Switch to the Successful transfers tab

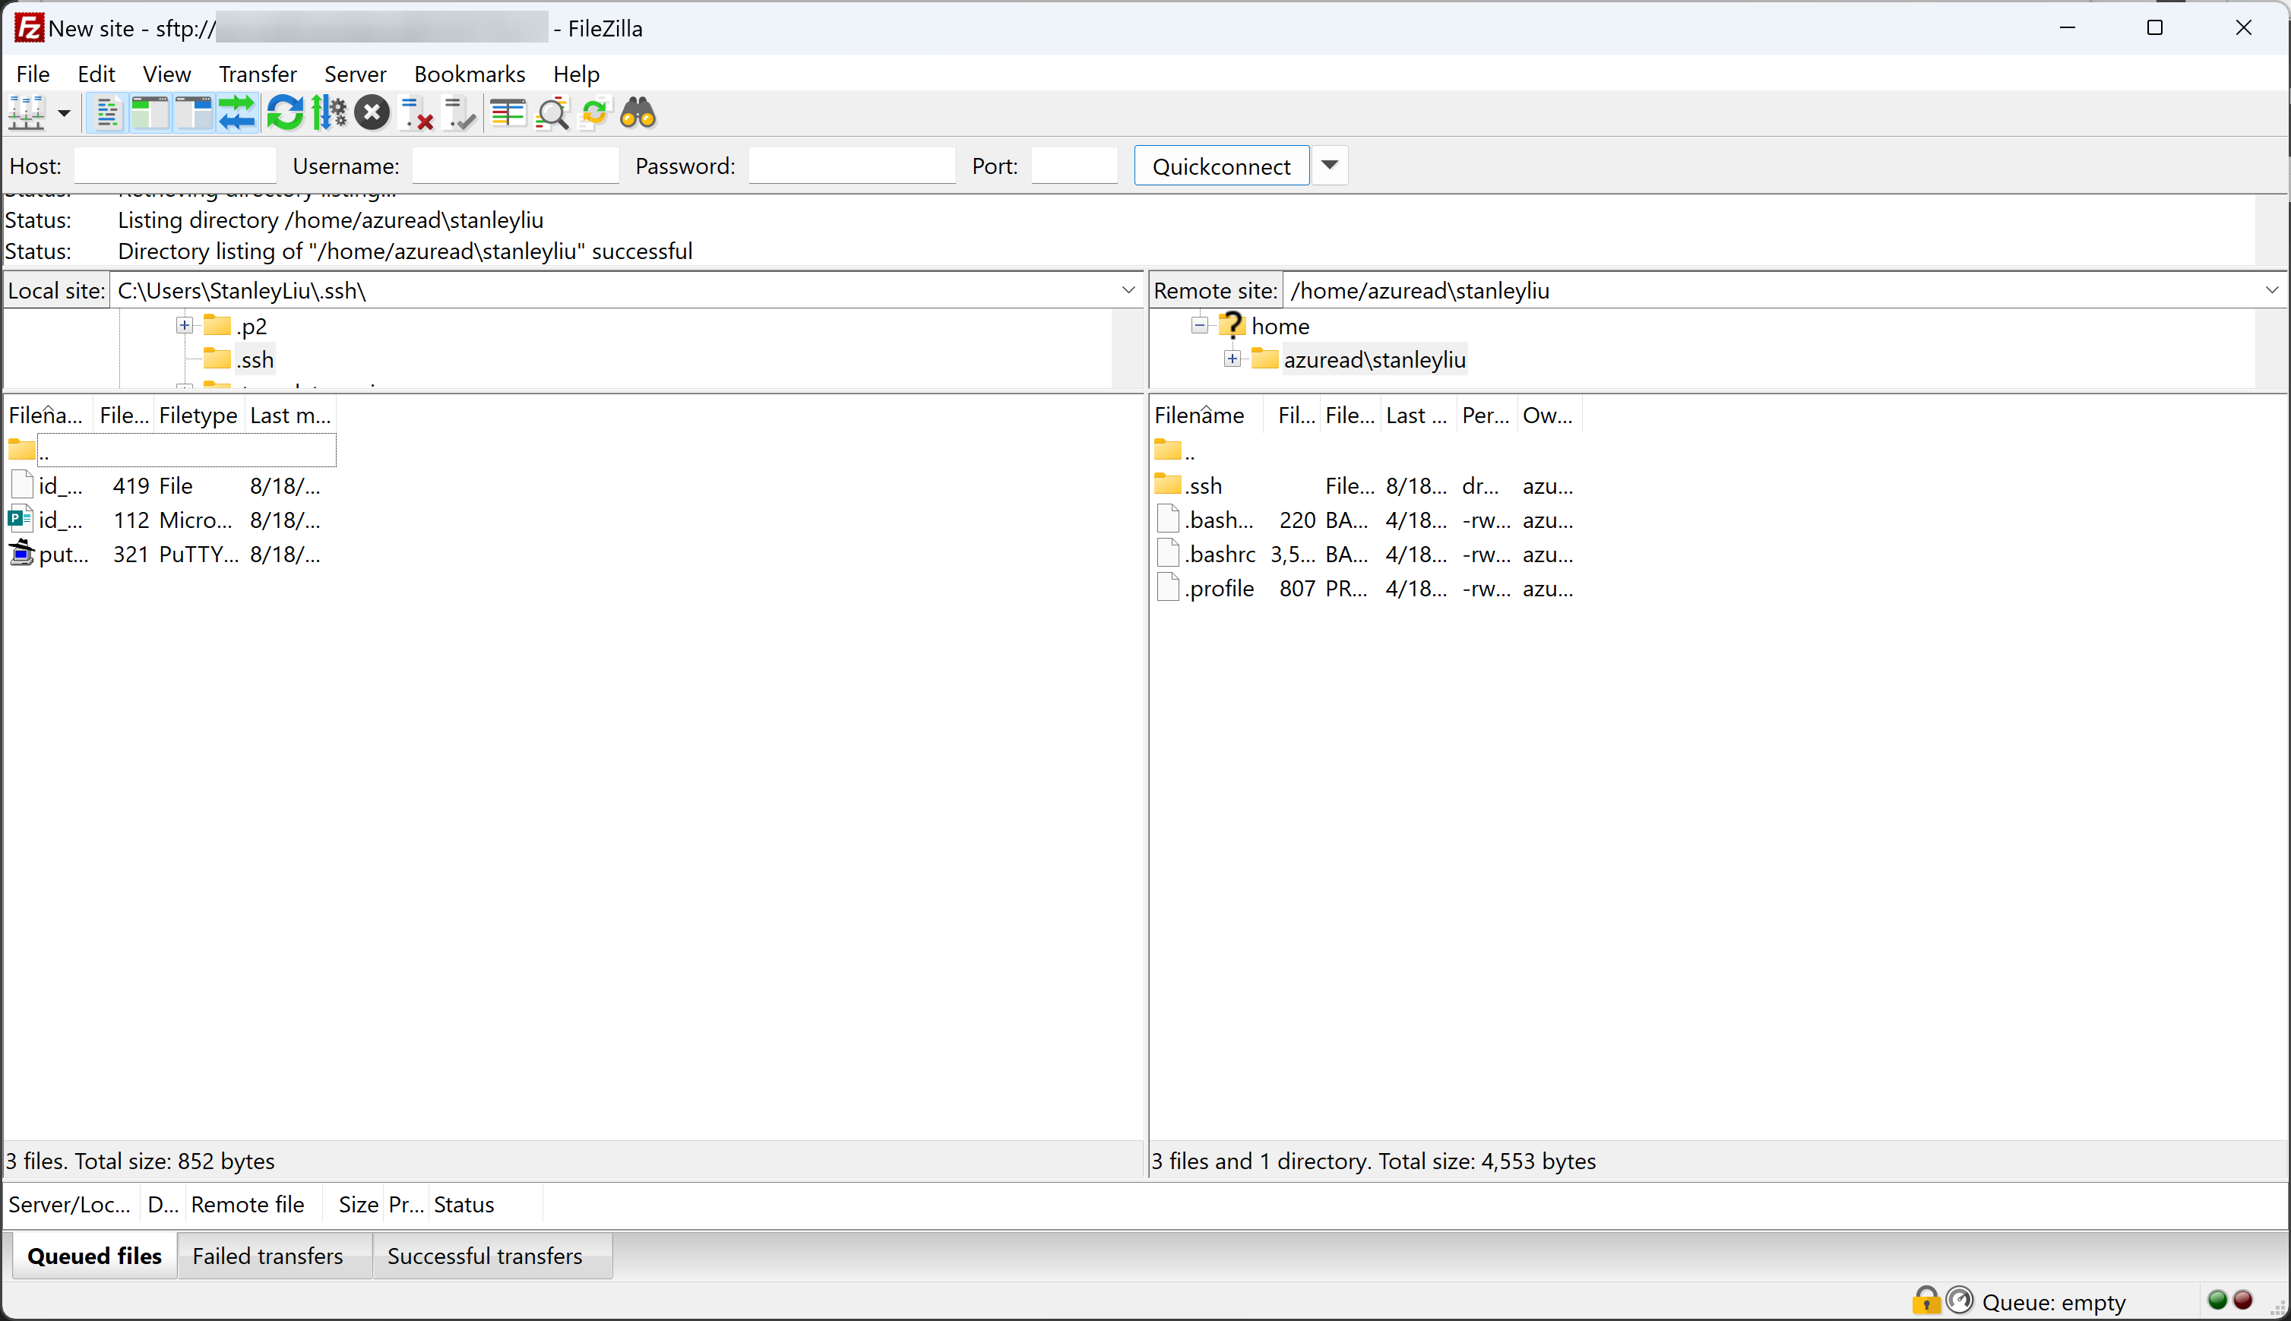(x=485, y=1256)
